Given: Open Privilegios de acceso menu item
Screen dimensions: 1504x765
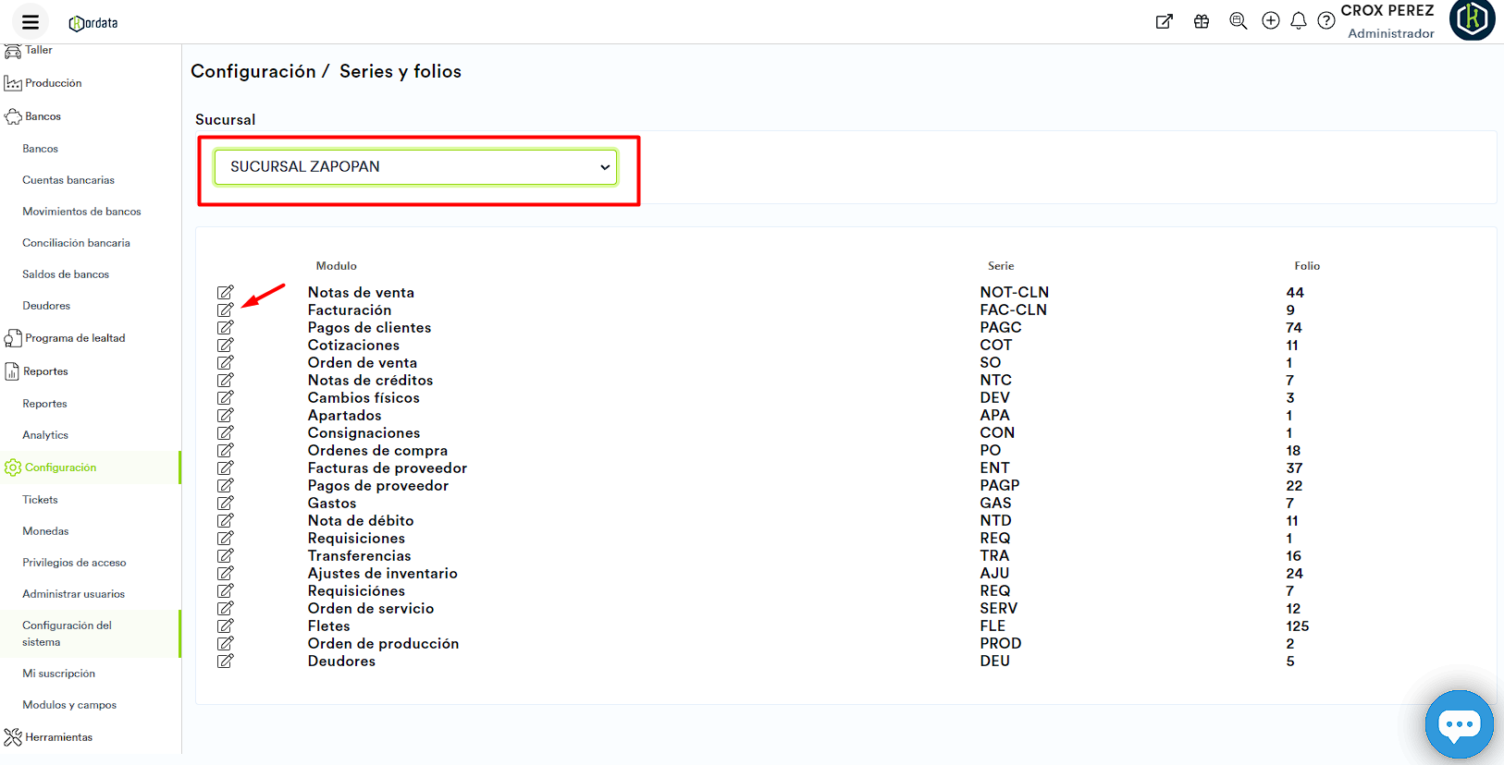Looking at the screenshot, I should (74, 563).
